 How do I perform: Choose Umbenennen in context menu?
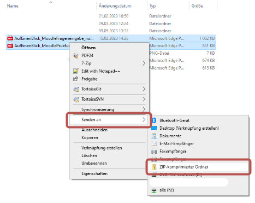[x=94, y=163]
